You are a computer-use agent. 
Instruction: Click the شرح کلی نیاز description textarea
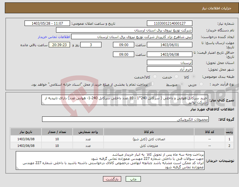click(x=125, y=100)
